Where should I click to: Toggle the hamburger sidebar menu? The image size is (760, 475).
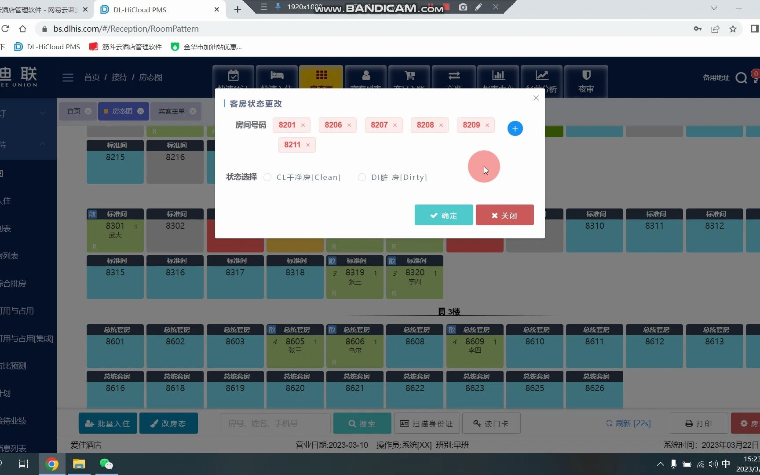[68, 77]
